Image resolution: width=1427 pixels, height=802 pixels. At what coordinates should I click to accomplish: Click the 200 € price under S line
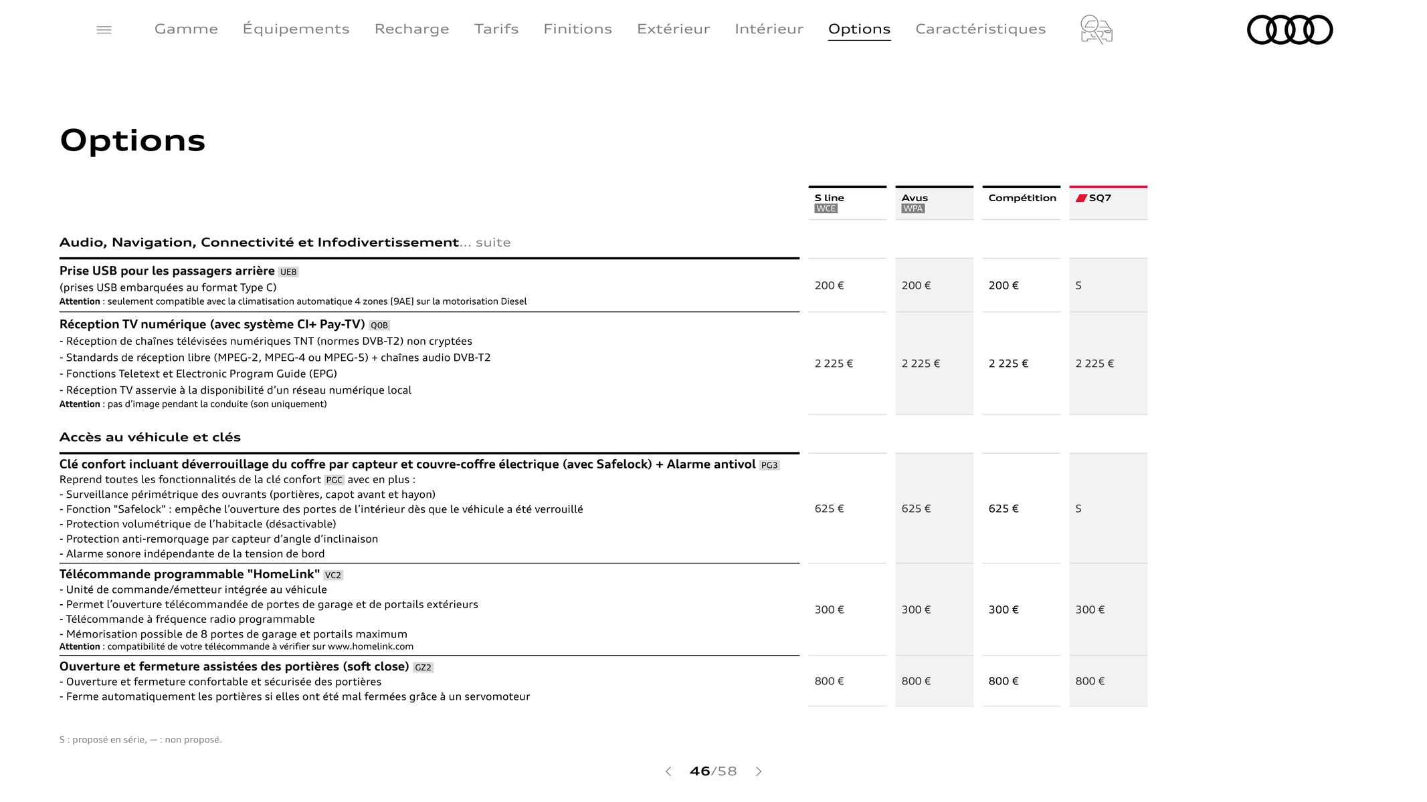[x=829, y=285]
